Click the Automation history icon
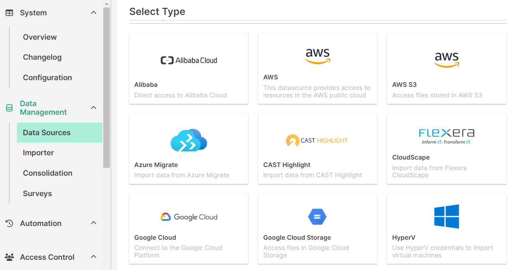 point(9,223)
